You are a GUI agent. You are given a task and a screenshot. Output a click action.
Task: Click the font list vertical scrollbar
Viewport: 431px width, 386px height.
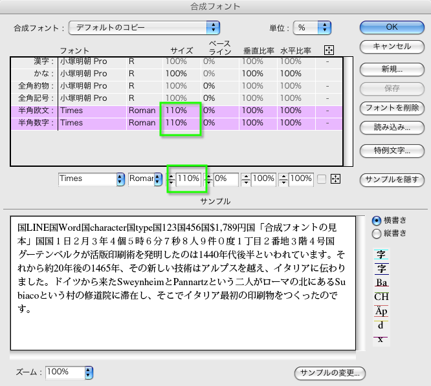click(348, 111)
